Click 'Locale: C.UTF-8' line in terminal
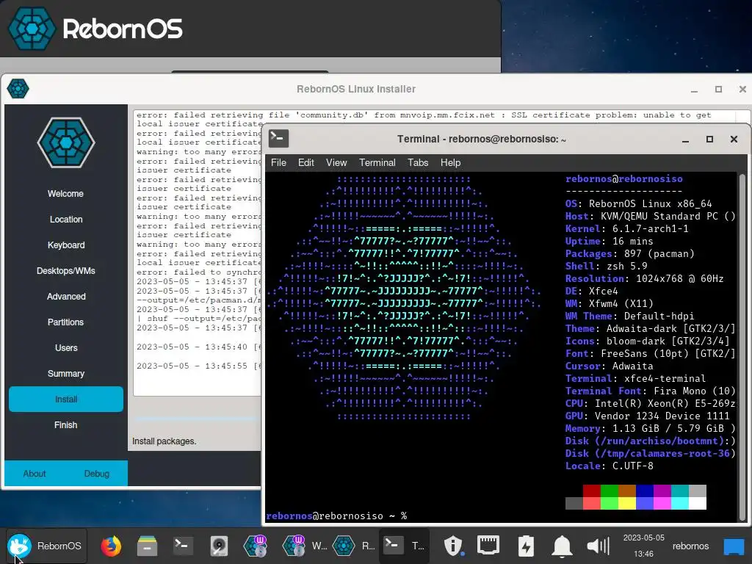752x564 pixels. (609, 466)
